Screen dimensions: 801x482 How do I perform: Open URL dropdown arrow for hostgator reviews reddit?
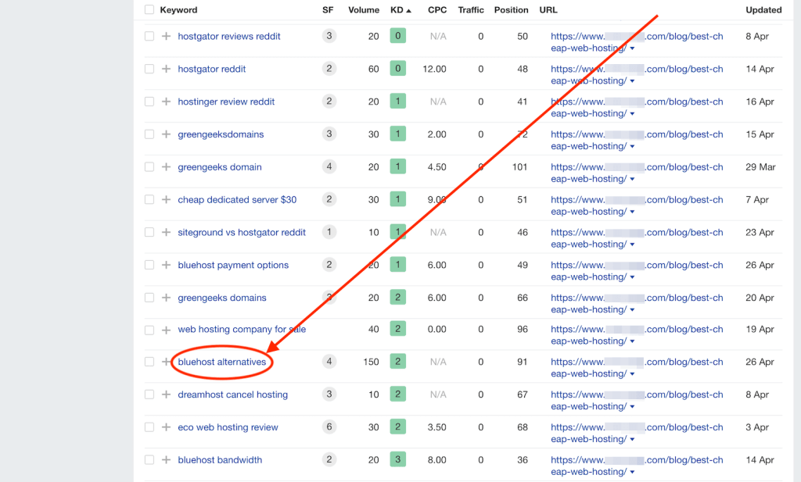click(632, 48)
